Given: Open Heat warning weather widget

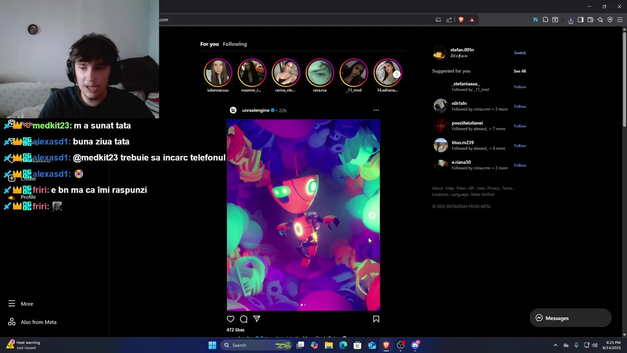Looking at the screenshot, I should (x=24, y=345).
